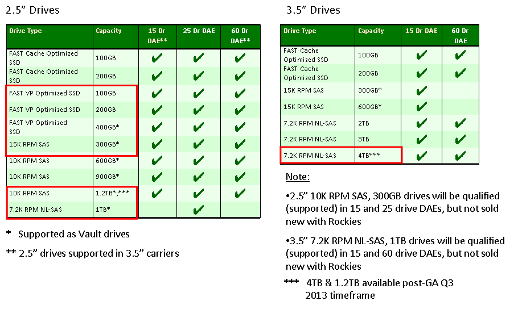The height and width of the screenshot is (322, 518).
Task: Click the "900GB*" capacity cell
Action: (108, 177)
